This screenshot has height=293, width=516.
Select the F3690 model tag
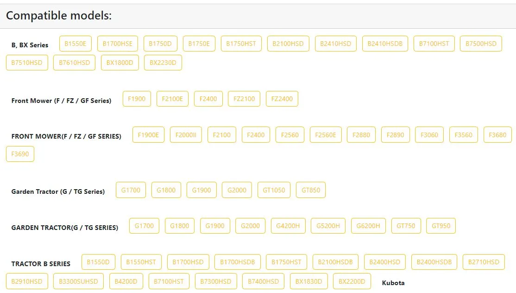(x=20, y=154)
